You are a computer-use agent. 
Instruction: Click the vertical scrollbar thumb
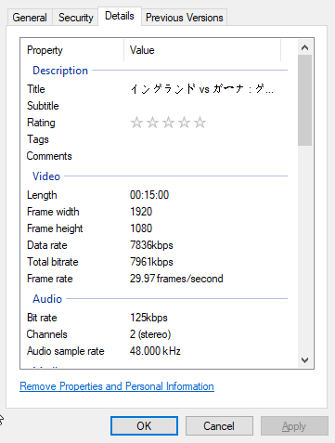click(x=304, y=100)
